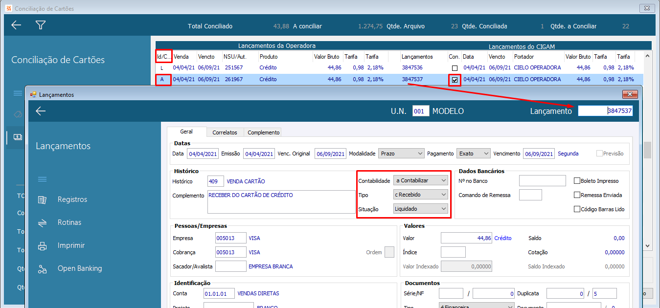Open Imprimir in Lançamentos sidebar
Screen dimensions: 660x308
pos(71,245)
